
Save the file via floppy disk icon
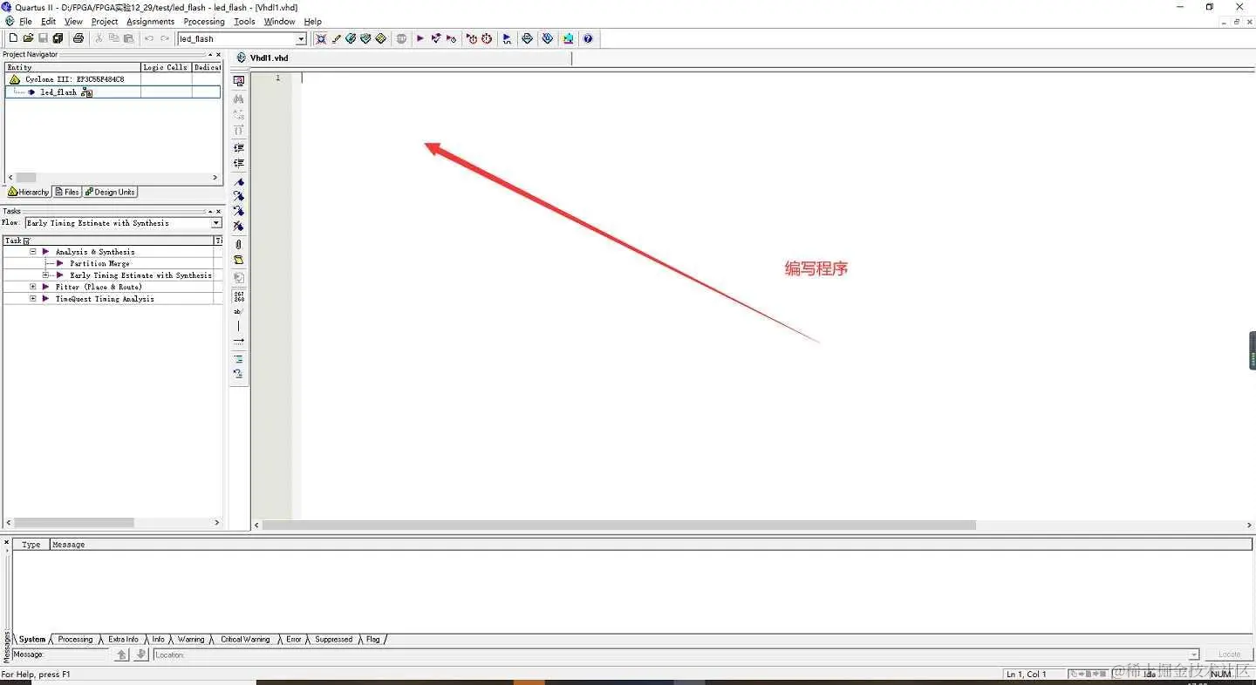pyautogui.click(x=43, y=38)
